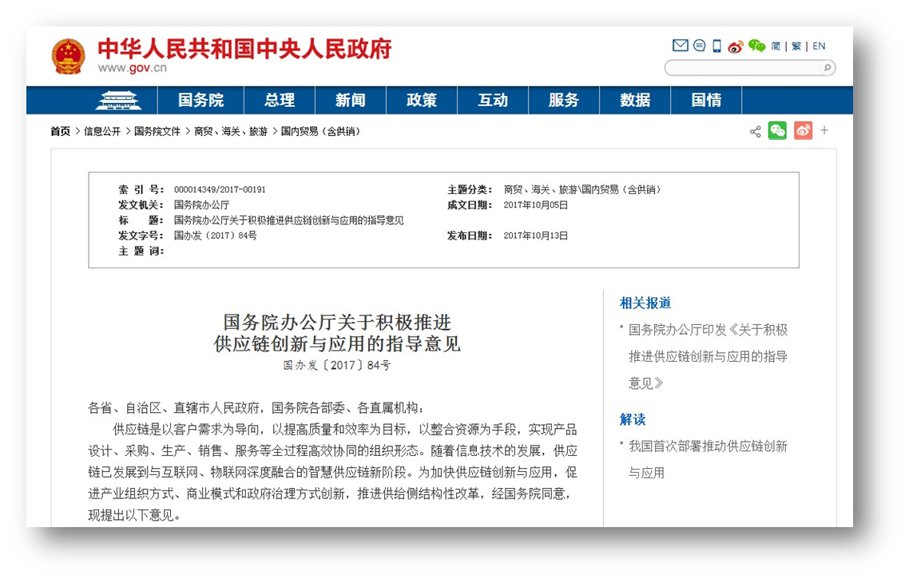Go home via the Tiananmen gate icon

(x=118, y=101)
